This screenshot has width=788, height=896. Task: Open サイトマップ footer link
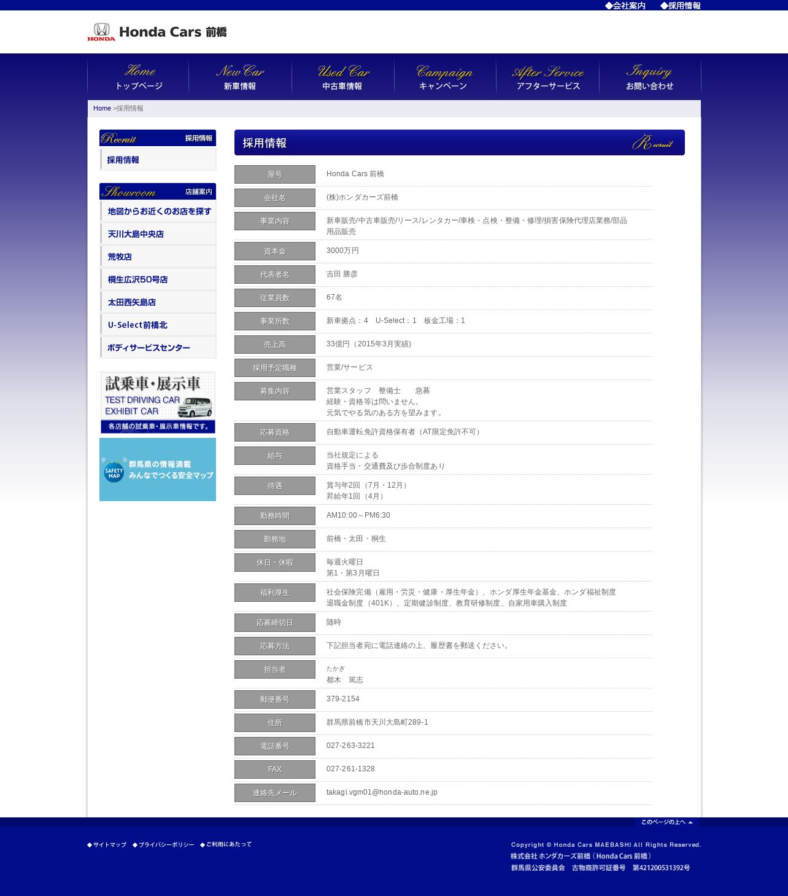[x=107, y=844]
